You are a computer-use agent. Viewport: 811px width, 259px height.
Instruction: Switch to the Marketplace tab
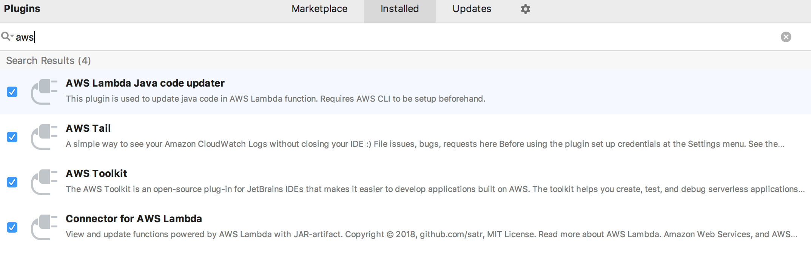click(319, 9)
